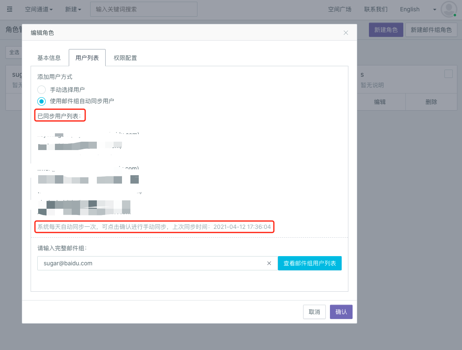This screenshot has height=350, width=462.
Task: Click the 添加用户方式 label
Action: tap(55, 77)
